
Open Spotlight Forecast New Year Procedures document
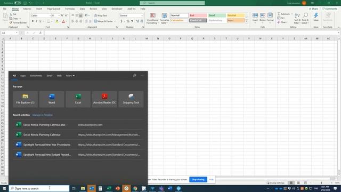(78, 145)
